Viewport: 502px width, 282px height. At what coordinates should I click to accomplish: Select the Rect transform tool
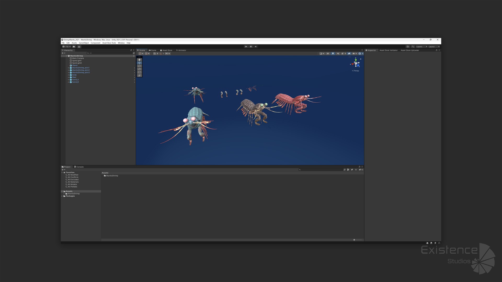point(139,72)
